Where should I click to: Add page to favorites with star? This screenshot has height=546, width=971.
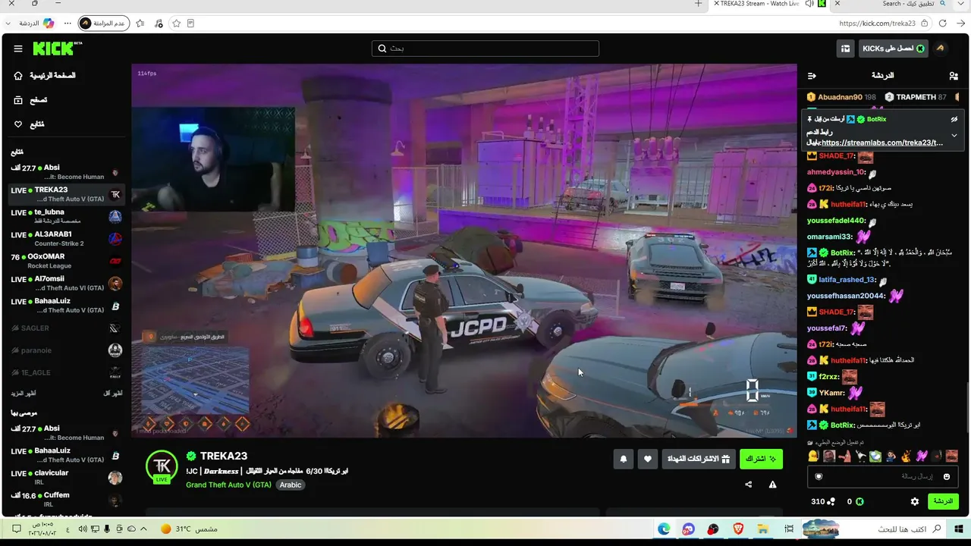coord(177,24)
